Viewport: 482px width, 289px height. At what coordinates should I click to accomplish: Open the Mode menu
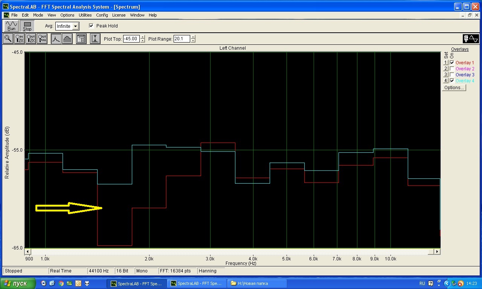click(x=38, y=15)
